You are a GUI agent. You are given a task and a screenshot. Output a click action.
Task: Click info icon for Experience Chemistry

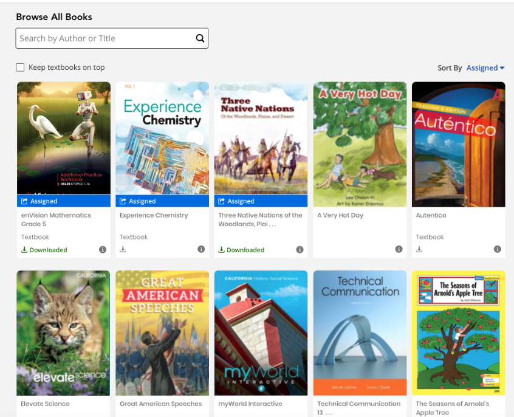[201, 250]
